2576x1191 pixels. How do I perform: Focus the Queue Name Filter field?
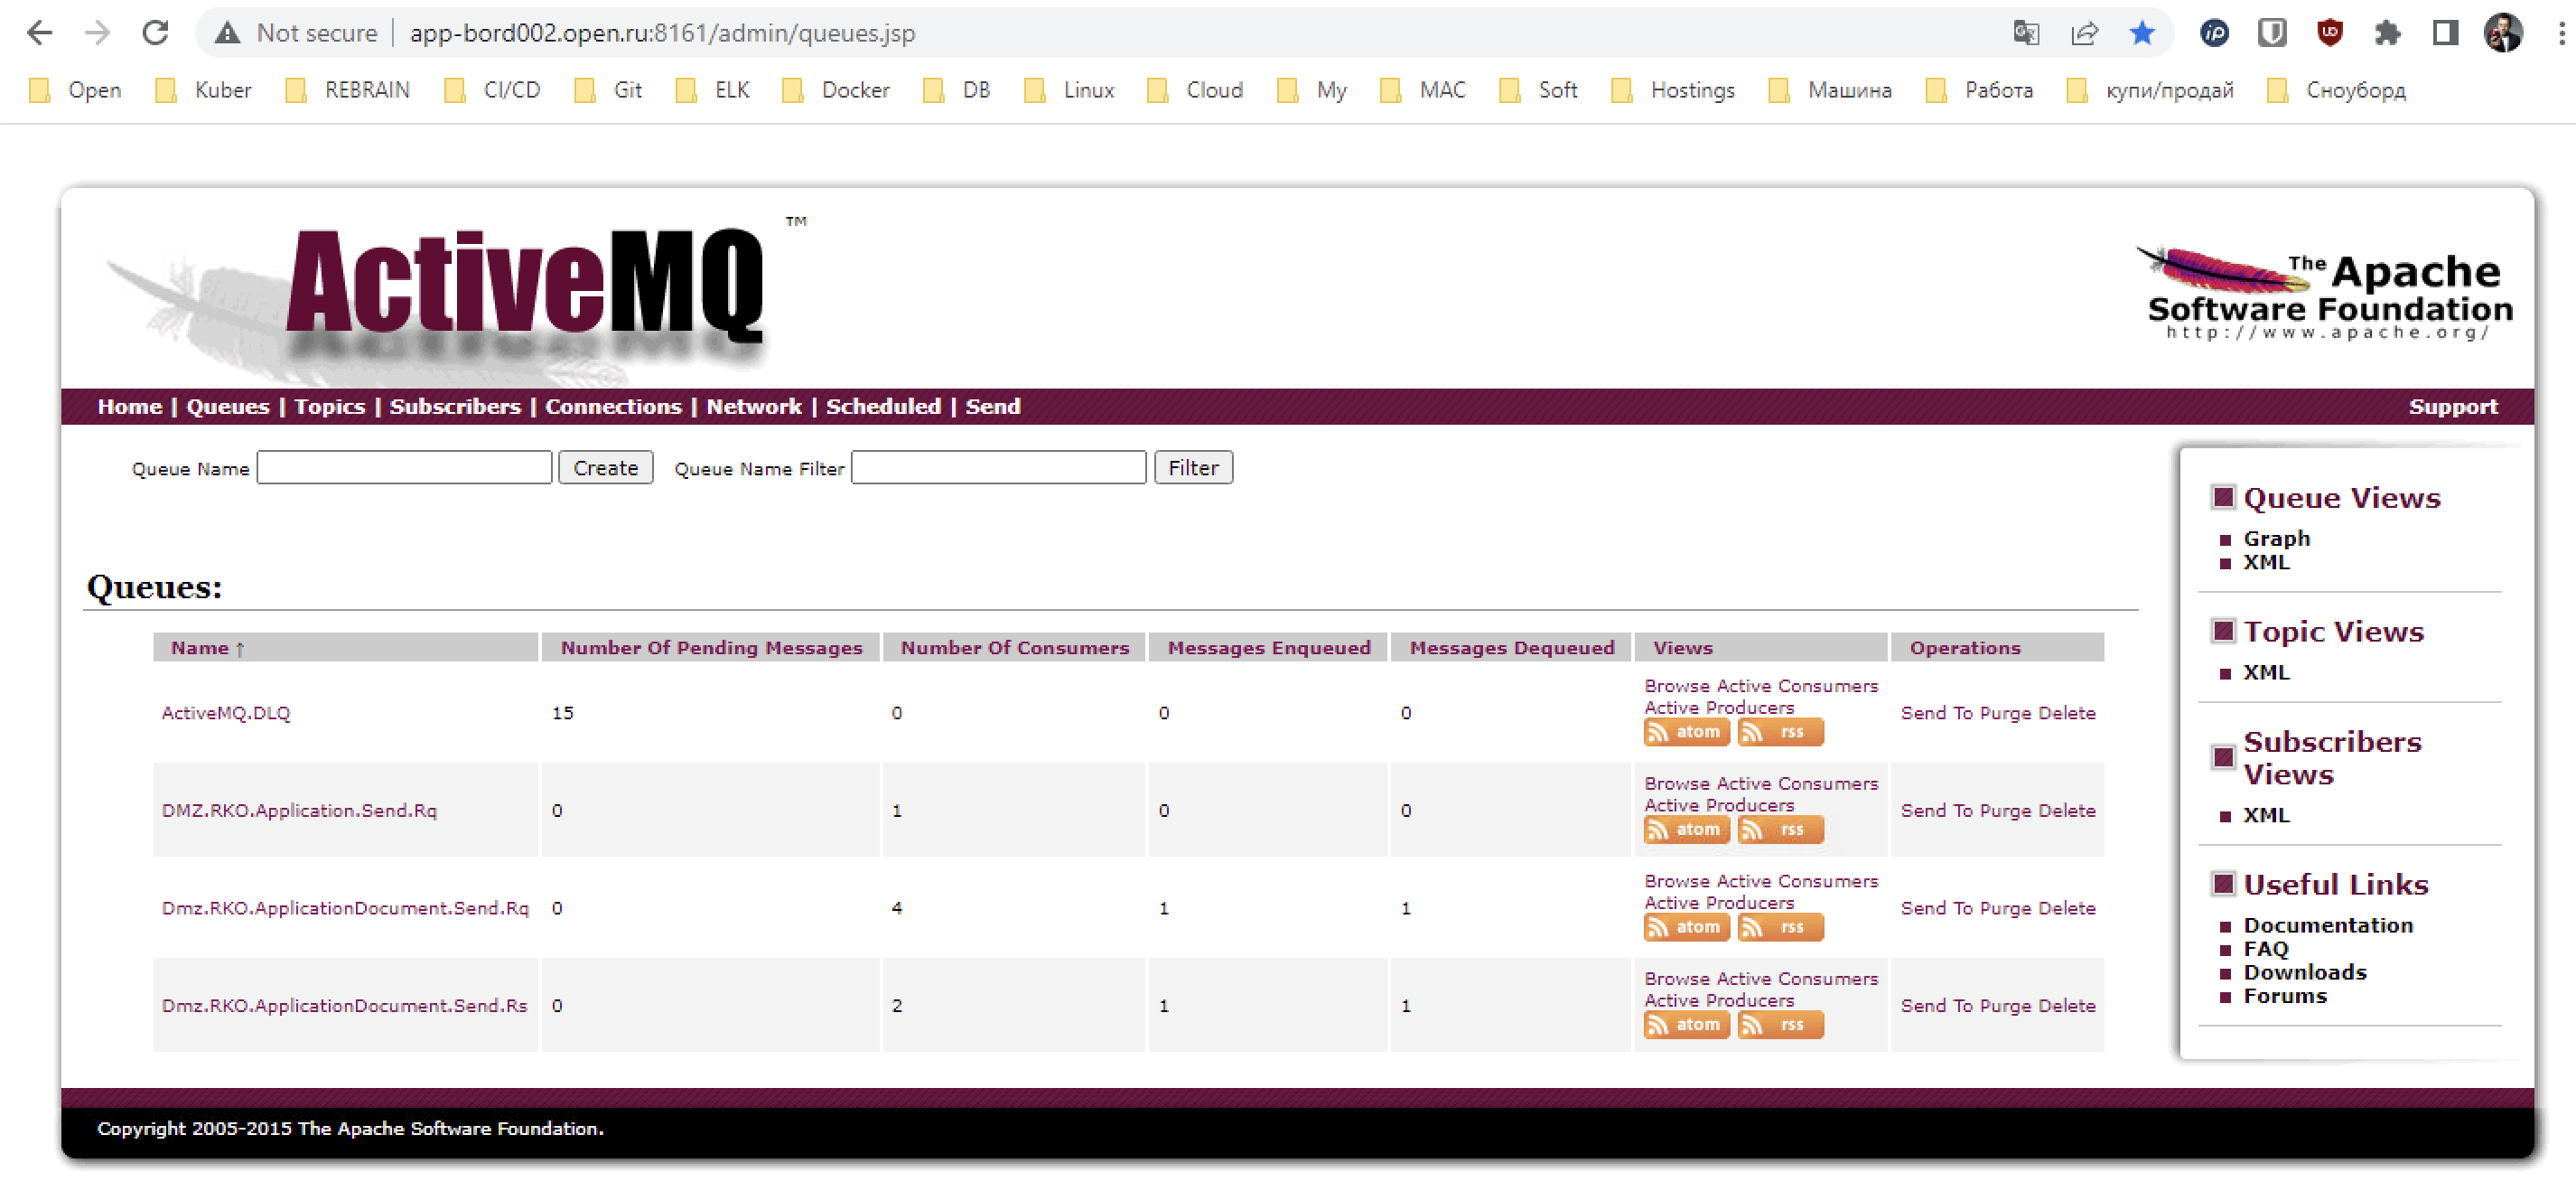(998, 467)
